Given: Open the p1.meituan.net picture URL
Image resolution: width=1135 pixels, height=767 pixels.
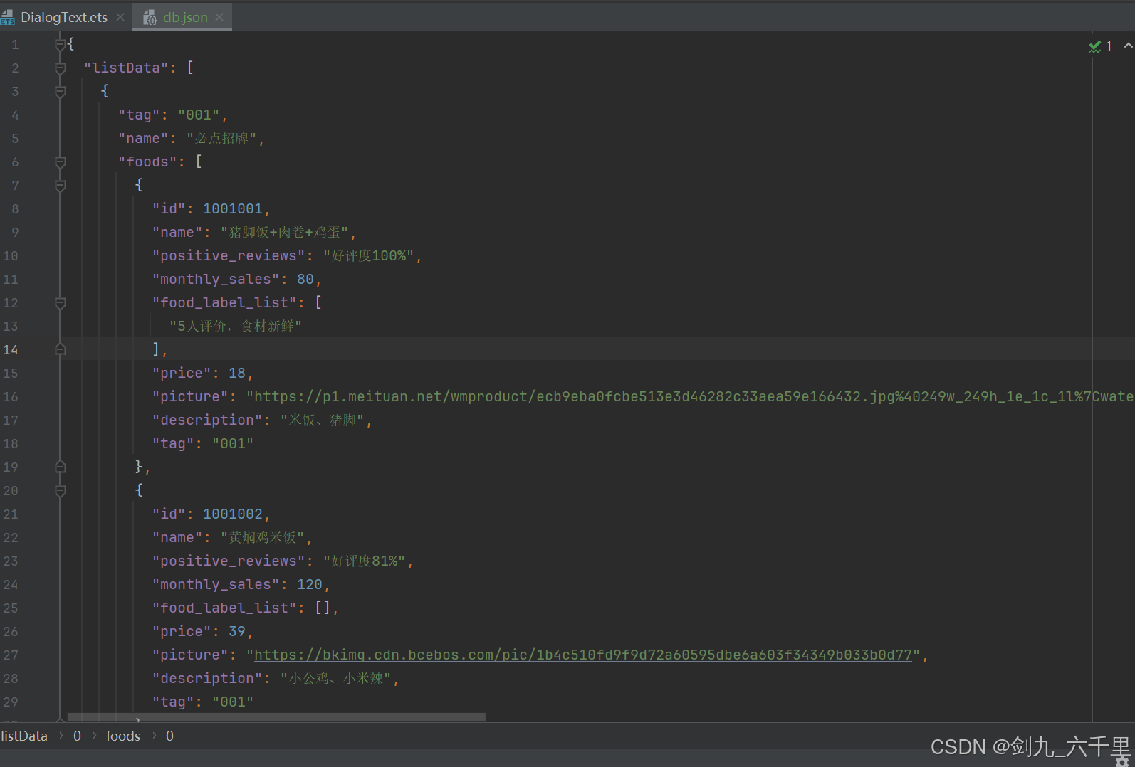Looking at the screenshot, I should click(x=694, y=397).
